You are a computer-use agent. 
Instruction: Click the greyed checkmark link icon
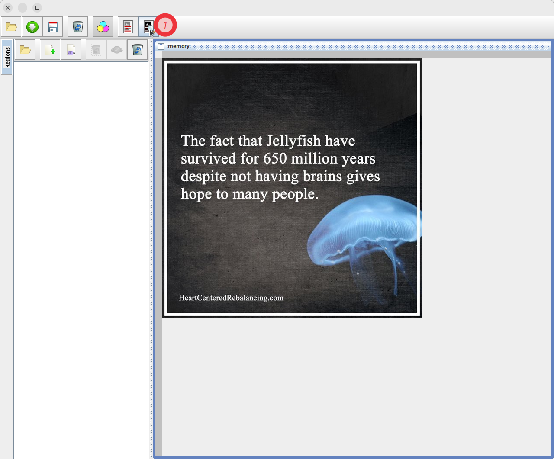(117, 50)
